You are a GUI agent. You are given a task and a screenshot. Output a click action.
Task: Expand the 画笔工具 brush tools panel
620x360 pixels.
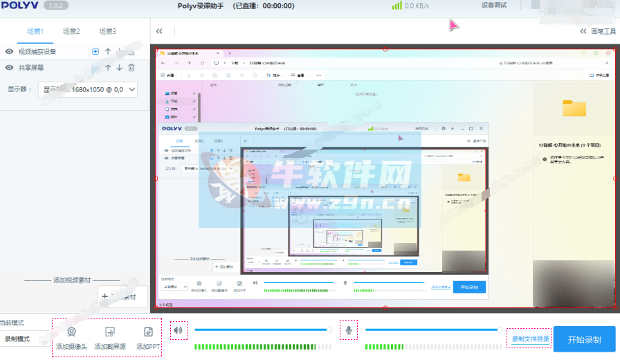598,31
